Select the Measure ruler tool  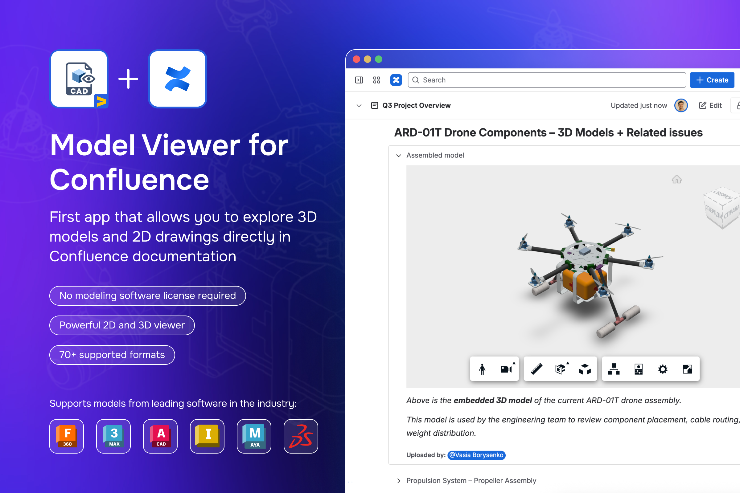(x=536, y=369)
